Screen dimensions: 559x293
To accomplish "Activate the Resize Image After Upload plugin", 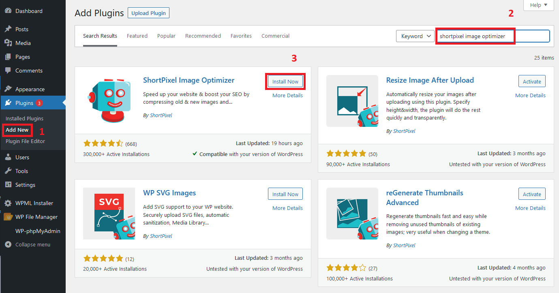I will point(532,81).
